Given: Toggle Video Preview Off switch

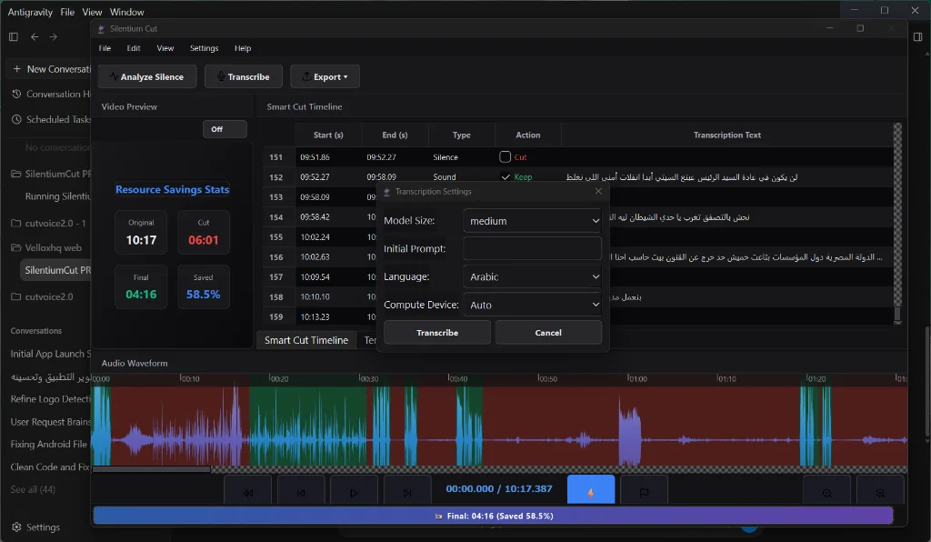Looking at the screenshot, I should [225, 129].
